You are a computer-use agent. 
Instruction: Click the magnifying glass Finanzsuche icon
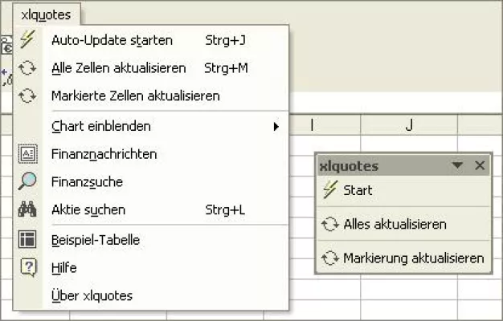[x=27, y=182]
